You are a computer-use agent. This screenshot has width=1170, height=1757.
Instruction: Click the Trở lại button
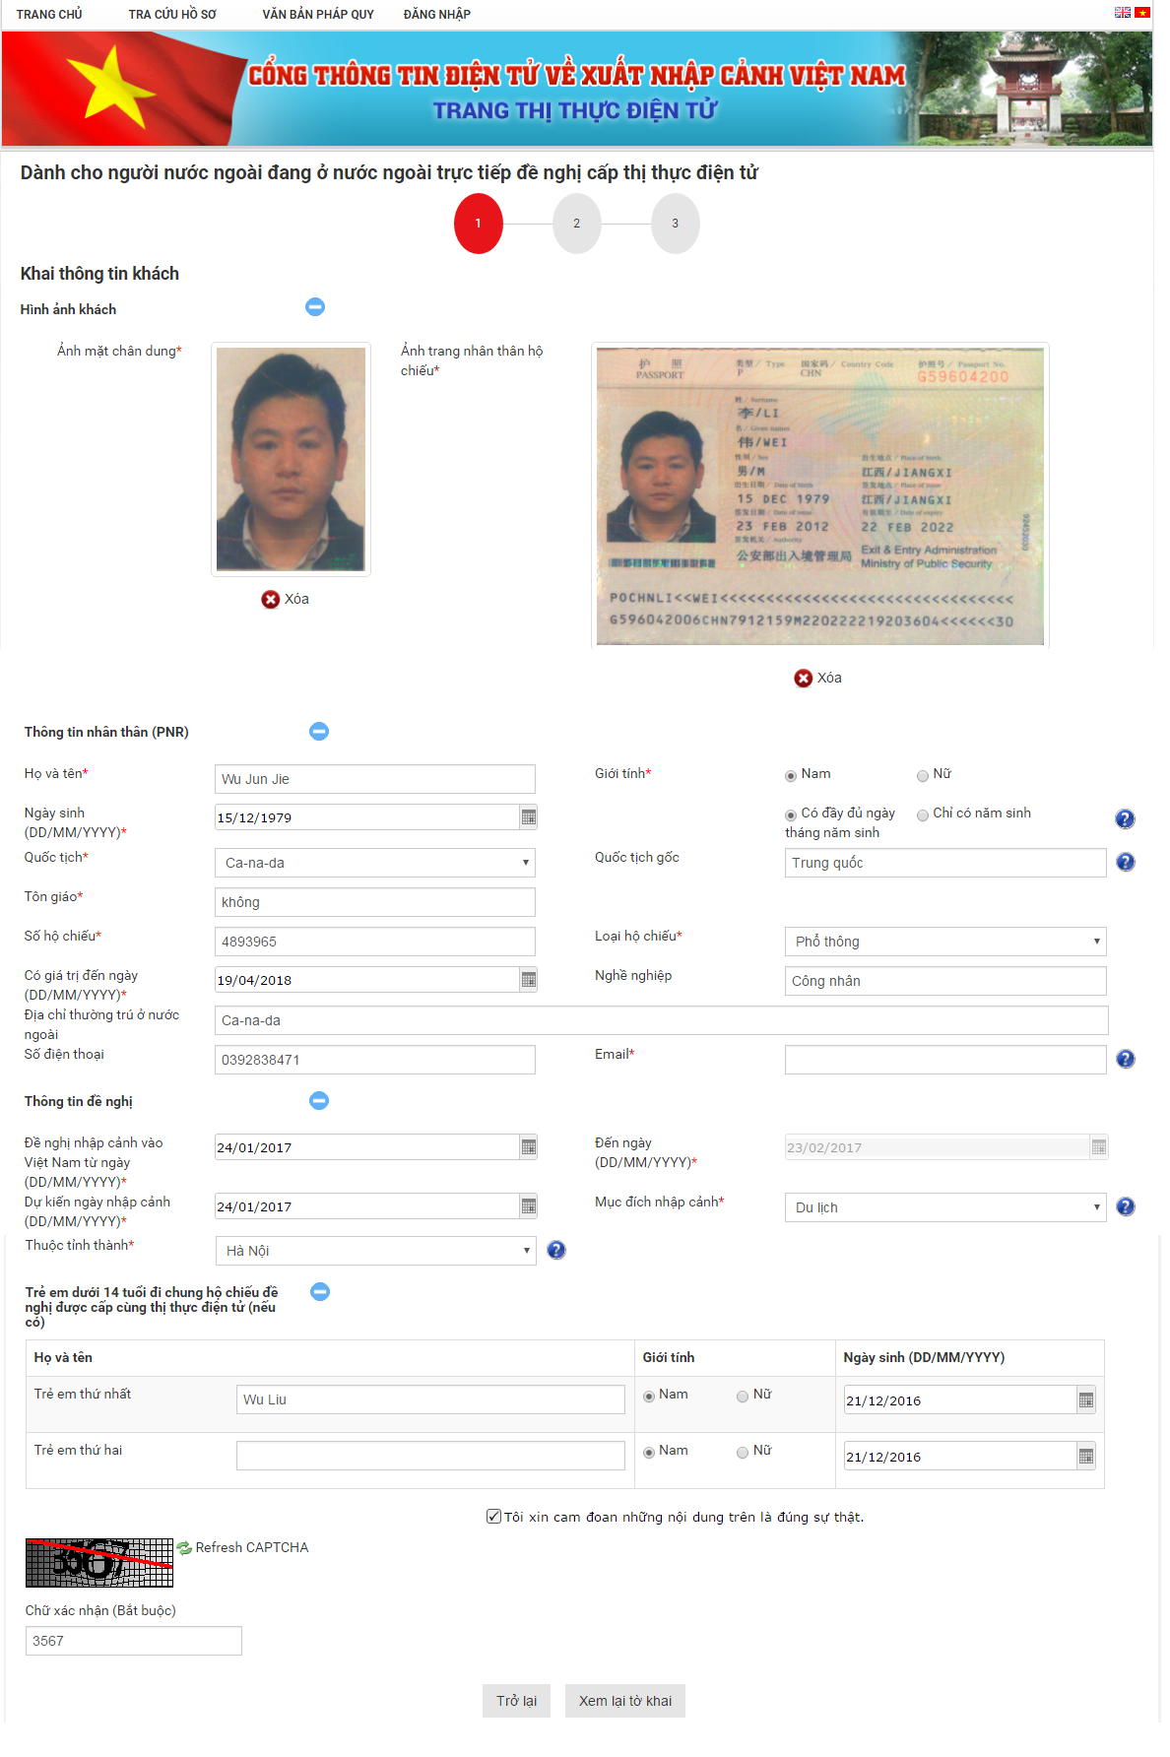517,1701
